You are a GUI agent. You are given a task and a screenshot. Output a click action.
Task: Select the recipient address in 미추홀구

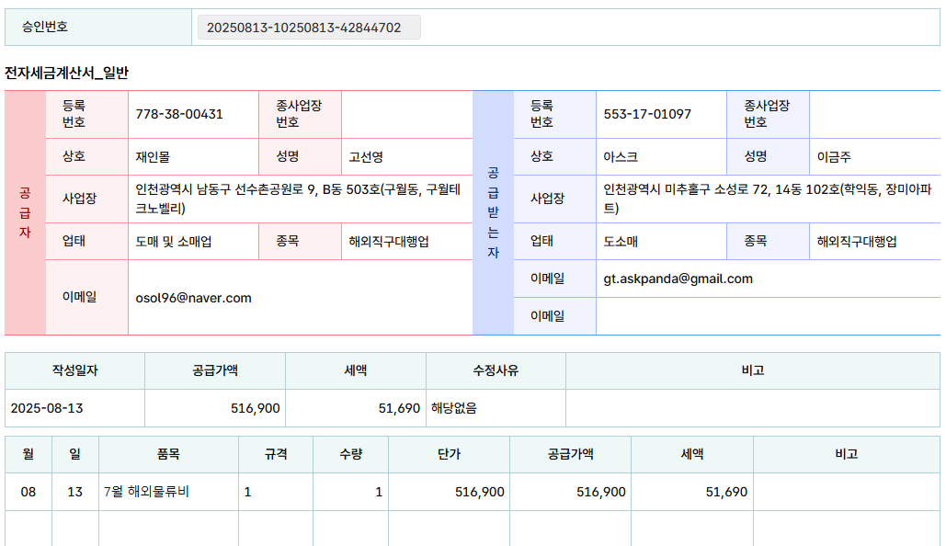pyautogui.click(x=767, y=199)
